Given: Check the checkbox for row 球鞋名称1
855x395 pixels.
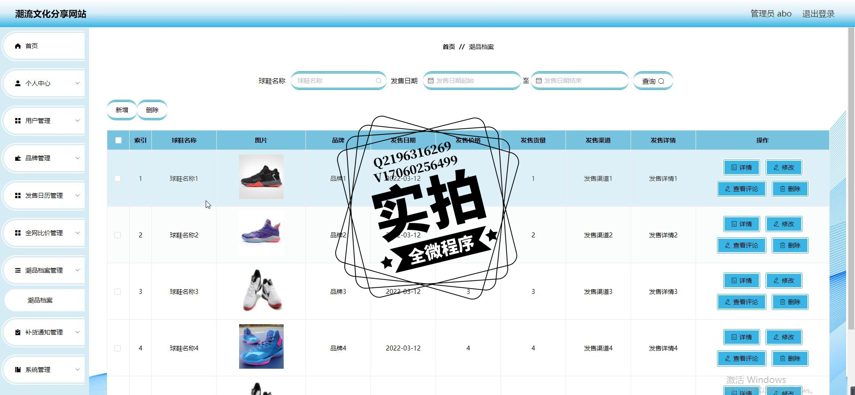Looking at the screenshot, I should click(118, 179).
